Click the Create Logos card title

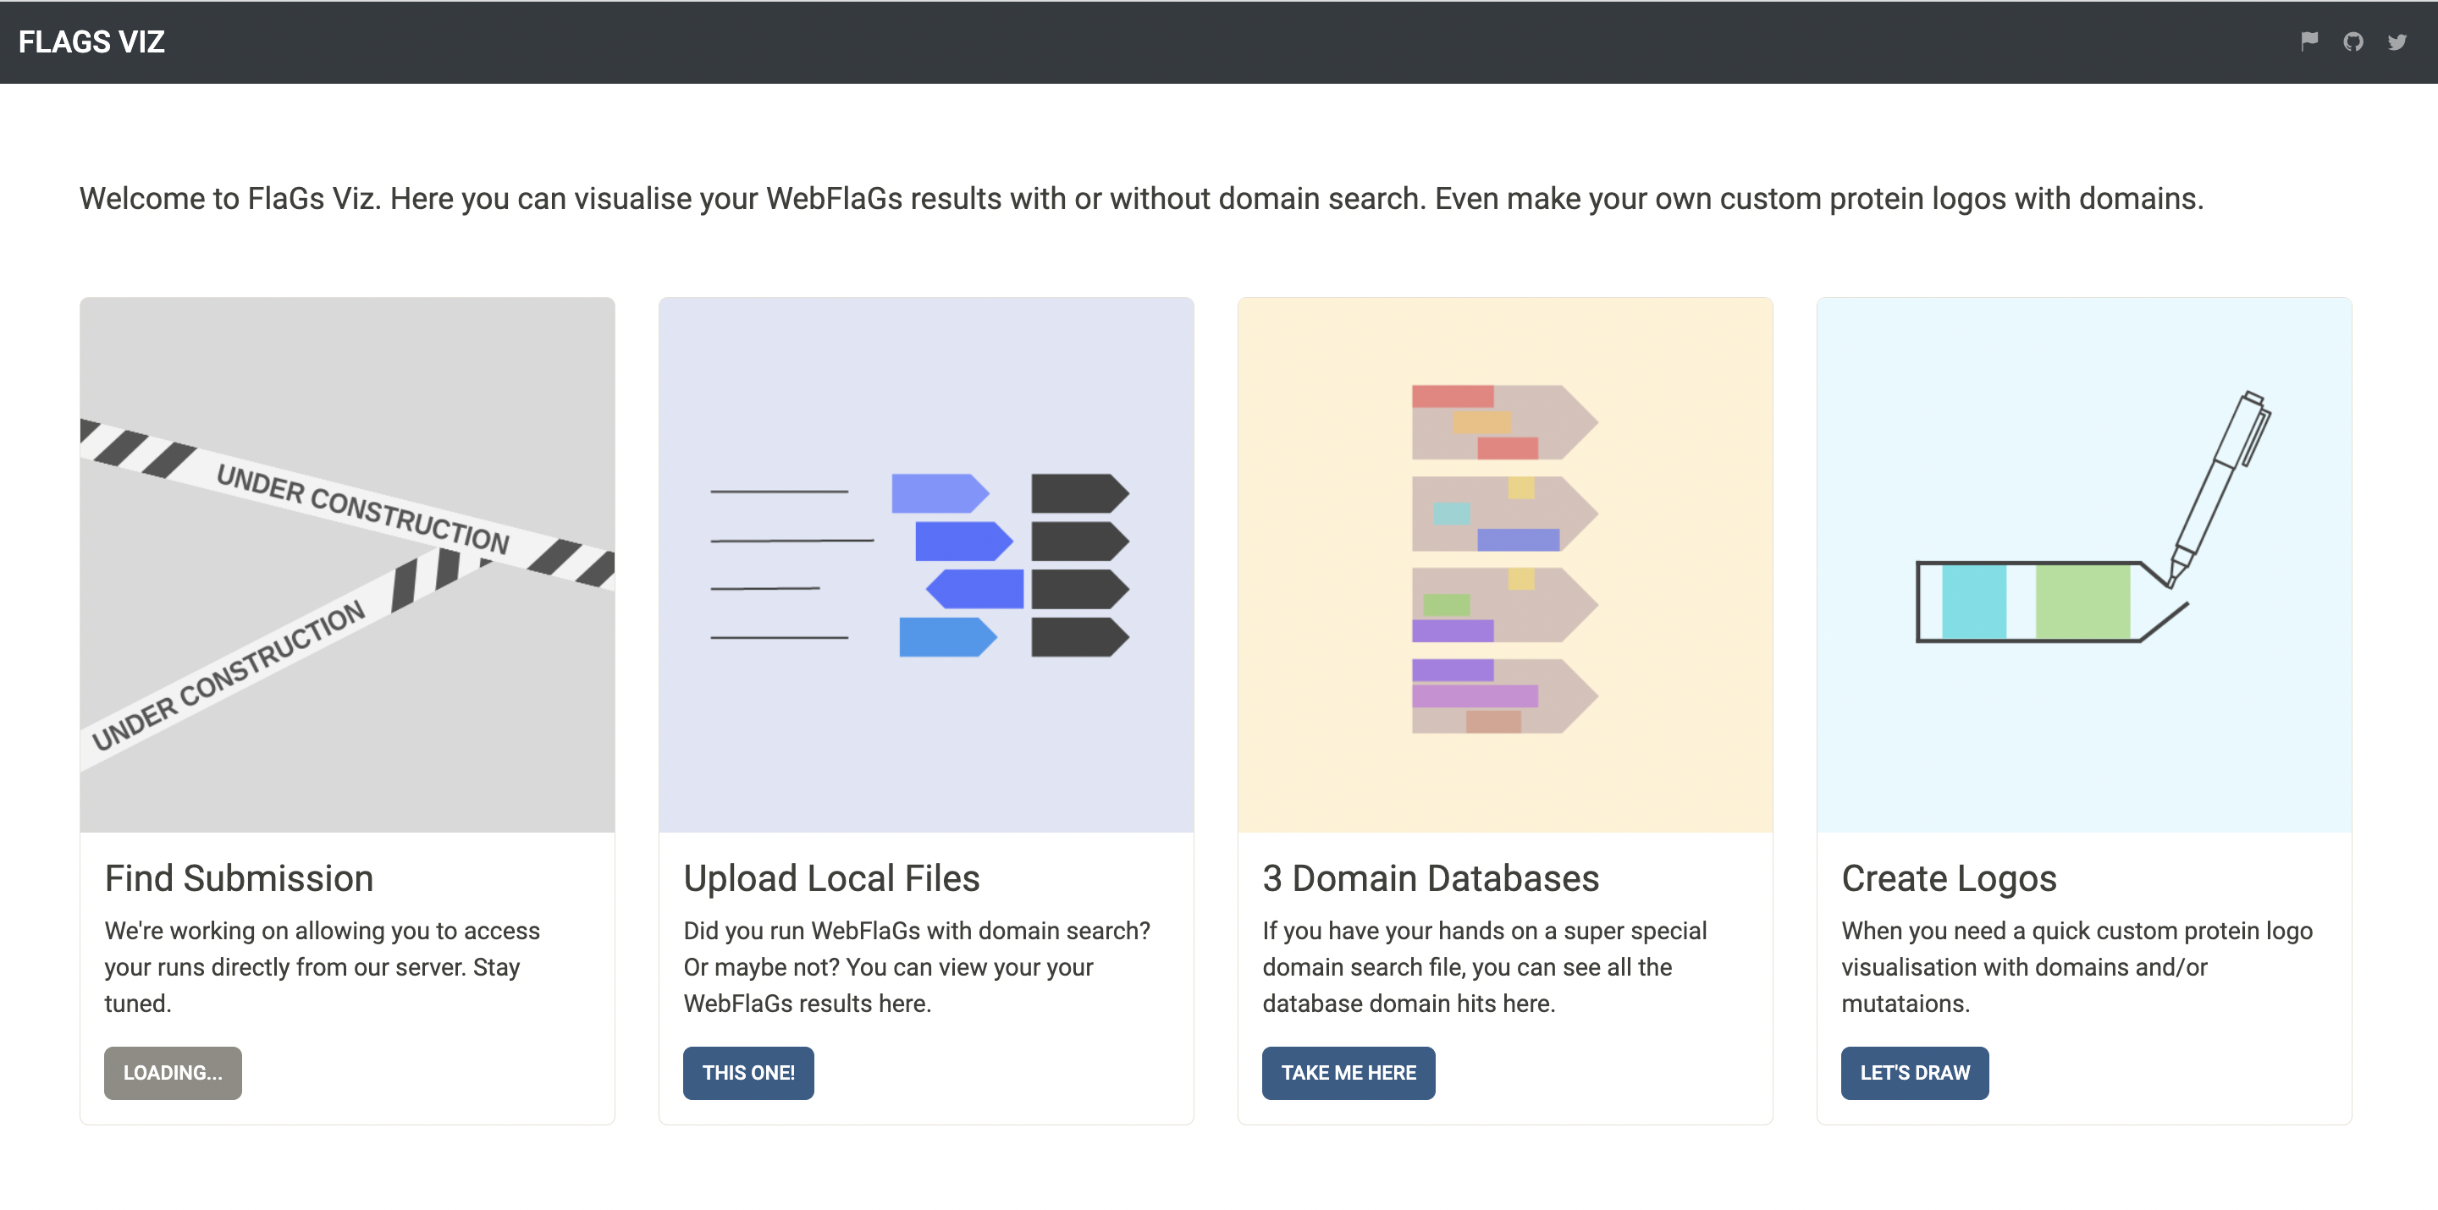pyautogui.click(x=1949, y=878)
